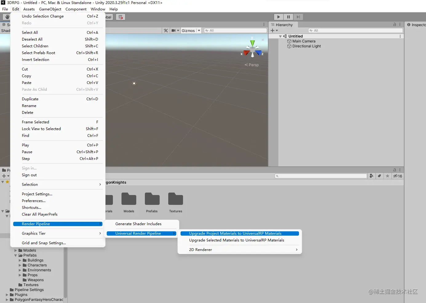Click the Favorites star in Project tree
This screenshot has width=426, height=303.
pyautogui.click(x=7, y=182)
